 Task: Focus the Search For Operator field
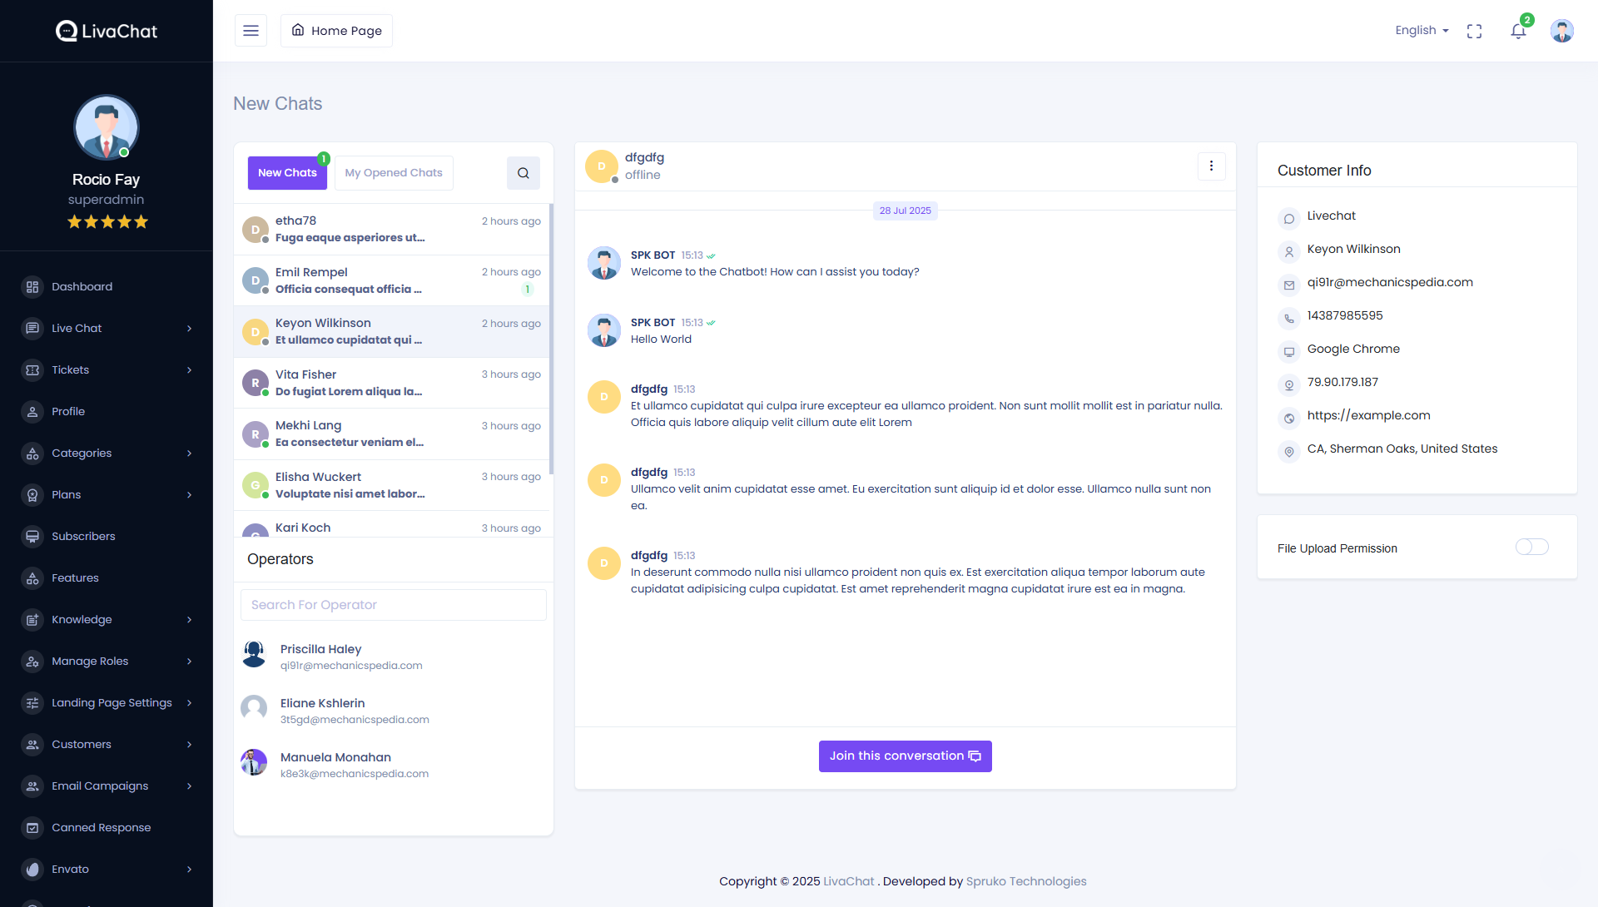pos(393,605)
